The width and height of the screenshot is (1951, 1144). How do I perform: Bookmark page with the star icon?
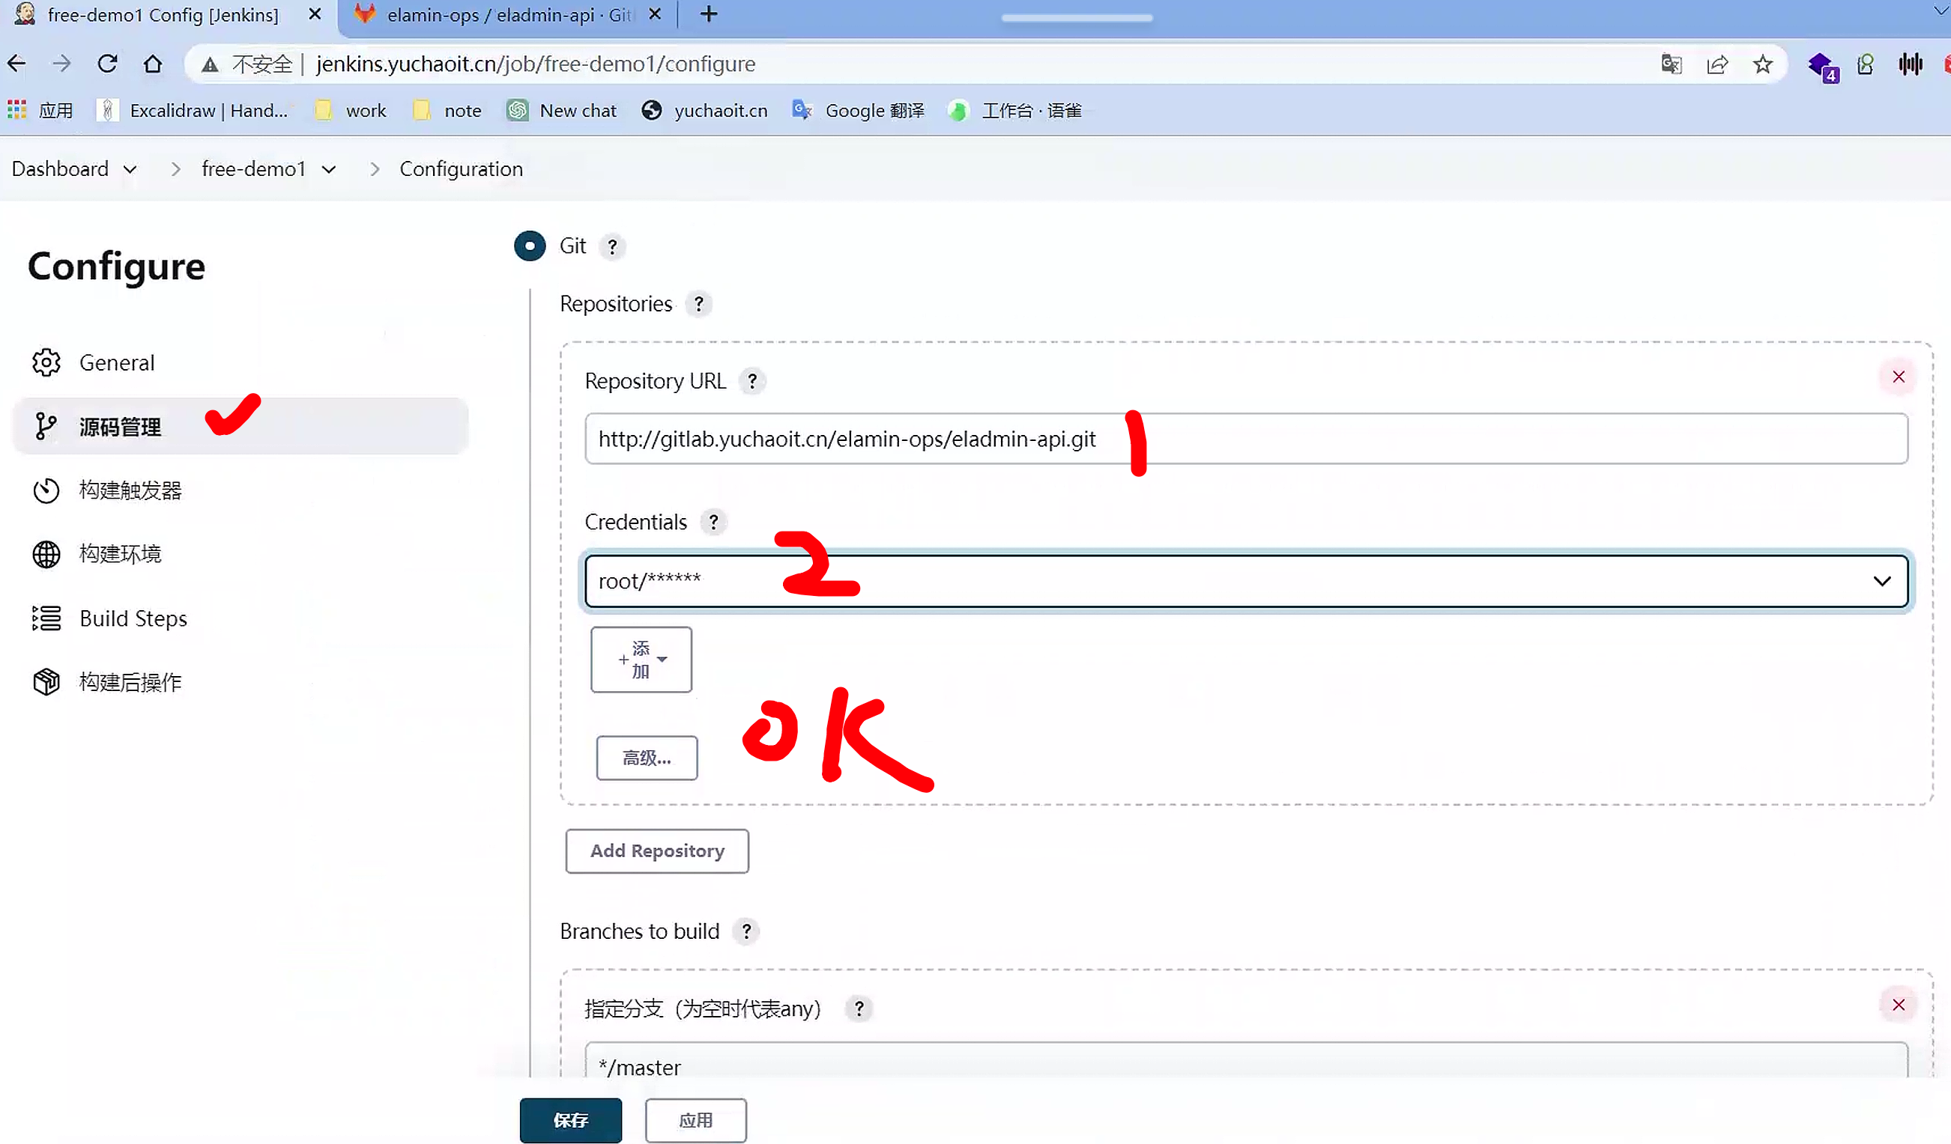[1762, 64]
